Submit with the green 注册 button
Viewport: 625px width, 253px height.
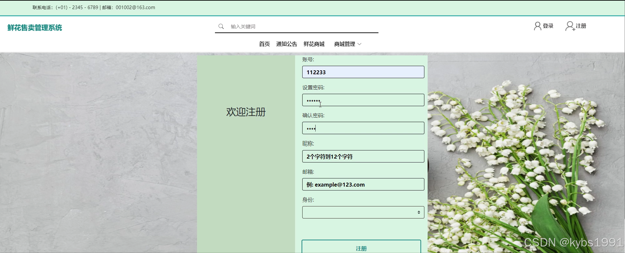pos(361,247)
